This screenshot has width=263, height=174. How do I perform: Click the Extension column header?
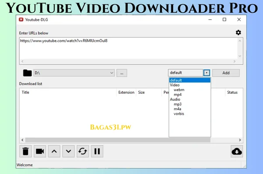point(126,92)
